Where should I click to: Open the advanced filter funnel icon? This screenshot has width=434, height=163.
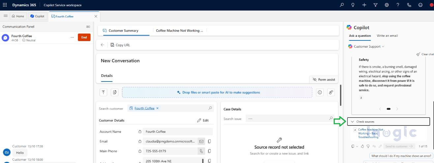point(375,5)
